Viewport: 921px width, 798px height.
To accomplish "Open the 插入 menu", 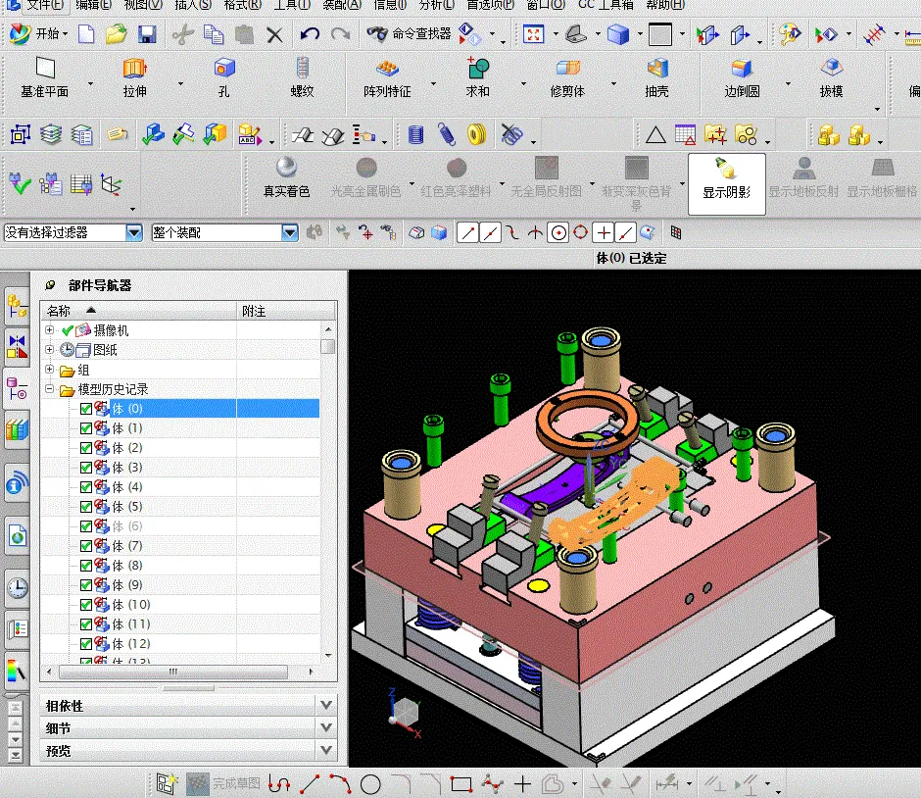I will (193, 5).
